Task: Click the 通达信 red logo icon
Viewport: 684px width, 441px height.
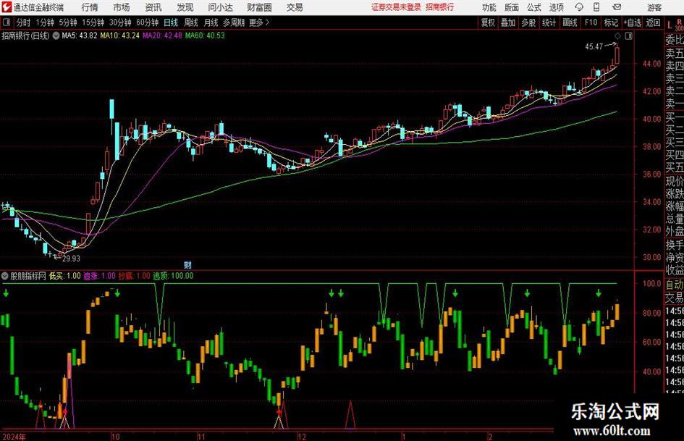Action: (7, 7)
